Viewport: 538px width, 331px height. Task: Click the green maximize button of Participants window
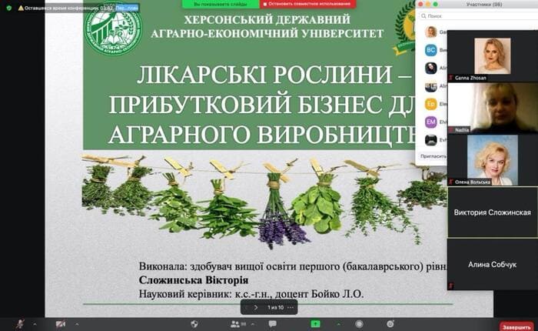point(435,5)
